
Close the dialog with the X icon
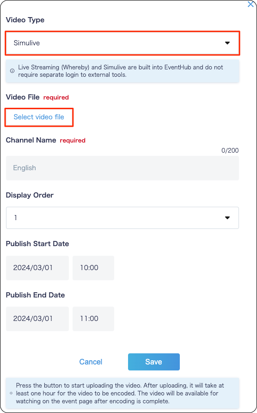point(251,4)
